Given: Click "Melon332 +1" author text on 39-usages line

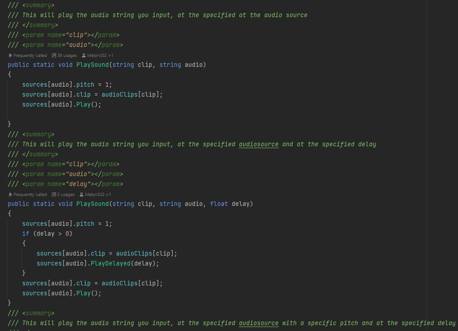Looking at the screenshot, I should pos(100,56).
